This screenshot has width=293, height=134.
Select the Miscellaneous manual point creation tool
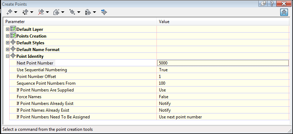[x=9, y=12]
